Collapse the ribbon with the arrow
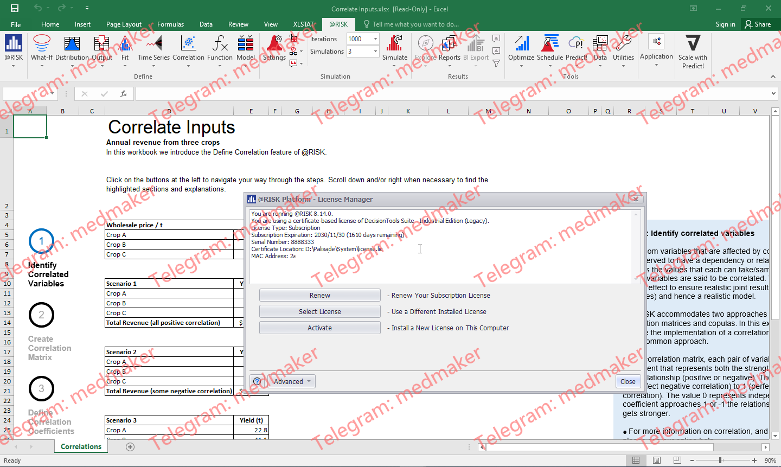 coord(773,76)
